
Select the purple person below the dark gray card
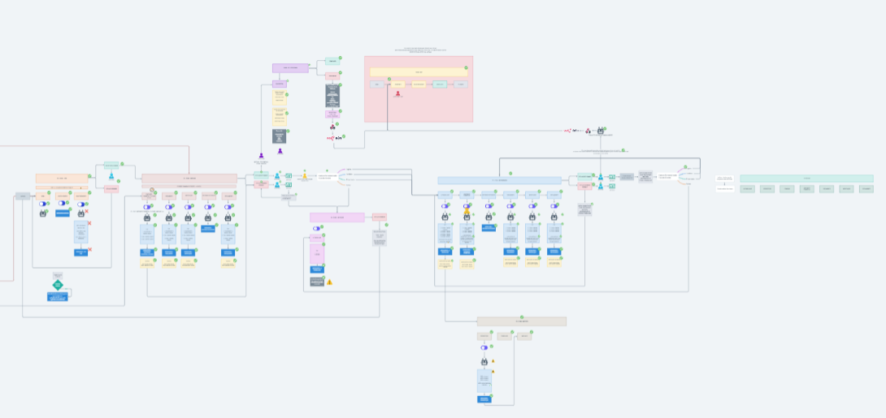point(280,151)
